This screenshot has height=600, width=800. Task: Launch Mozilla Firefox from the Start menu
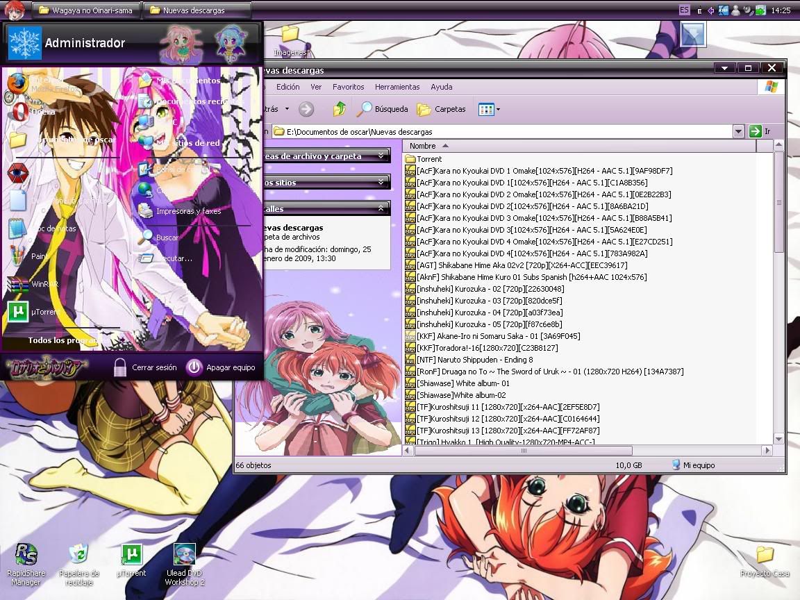point(43,84)
